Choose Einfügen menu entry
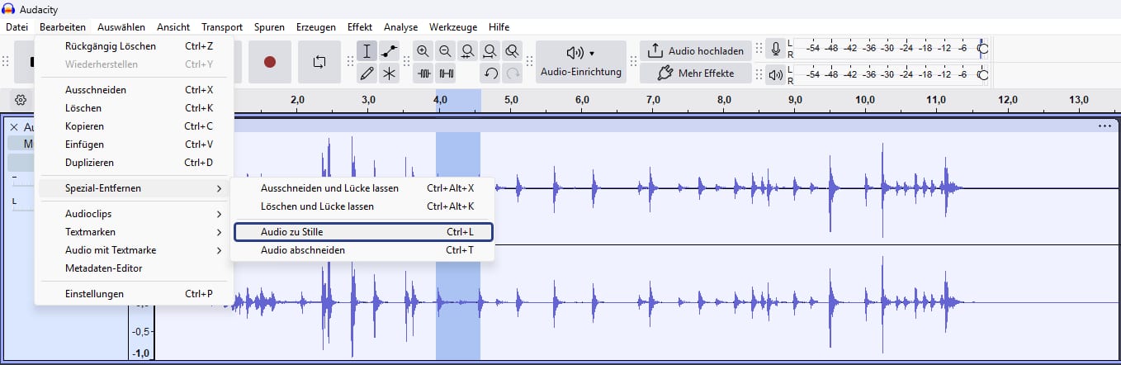This screenshot has height=365, width=1121. pos(134,145)
